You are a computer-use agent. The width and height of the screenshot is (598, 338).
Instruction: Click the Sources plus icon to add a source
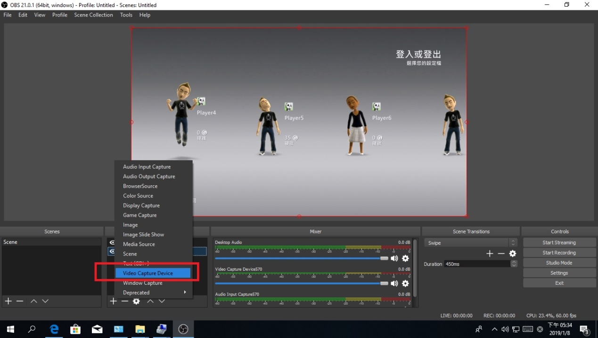(x=113, y=301)
